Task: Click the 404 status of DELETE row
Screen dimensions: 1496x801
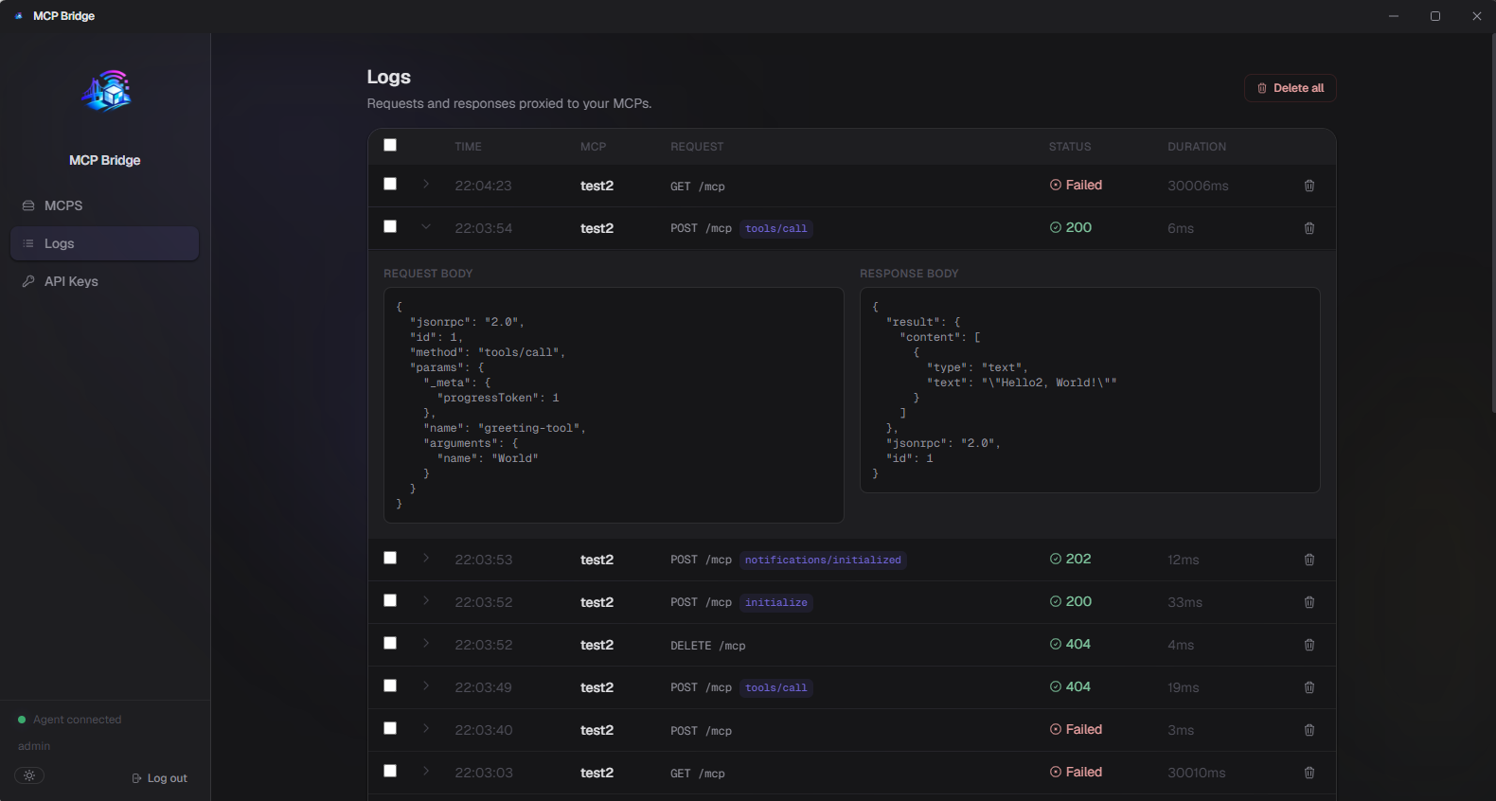Action: (x=1070, y=644)
